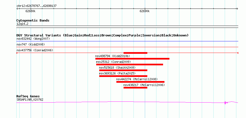Open the SRGAP1|NM_020762 gene label

(x=30, y=100)
